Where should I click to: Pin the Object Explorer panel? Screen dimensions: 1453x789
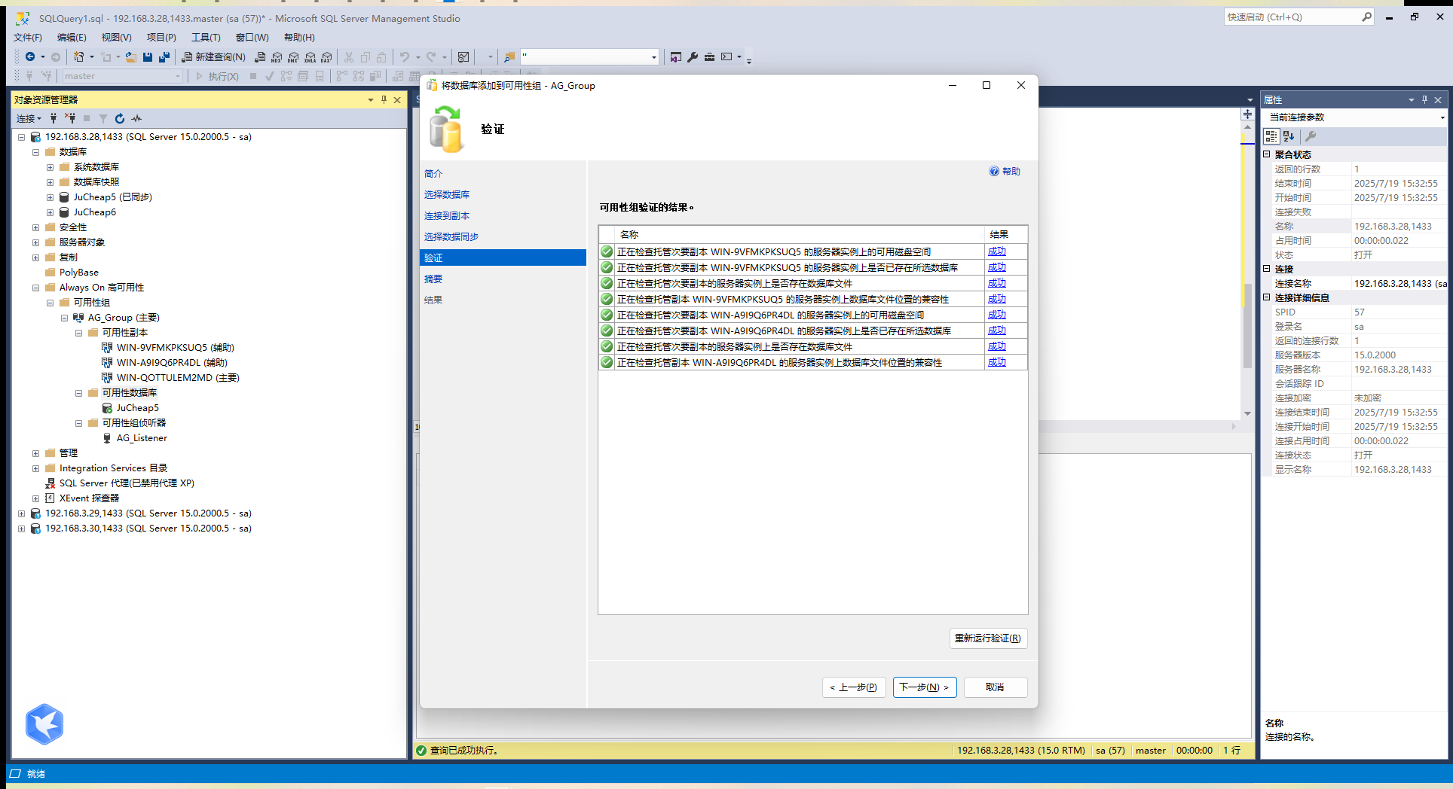click(x=384, y=99)
